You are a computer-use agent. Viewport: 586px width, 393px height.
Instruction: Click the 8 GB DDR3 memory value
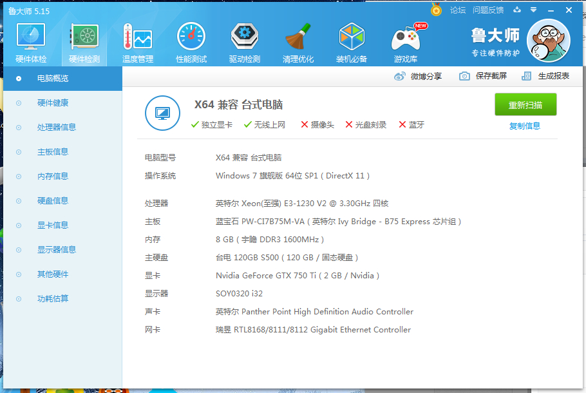(270, 240)
